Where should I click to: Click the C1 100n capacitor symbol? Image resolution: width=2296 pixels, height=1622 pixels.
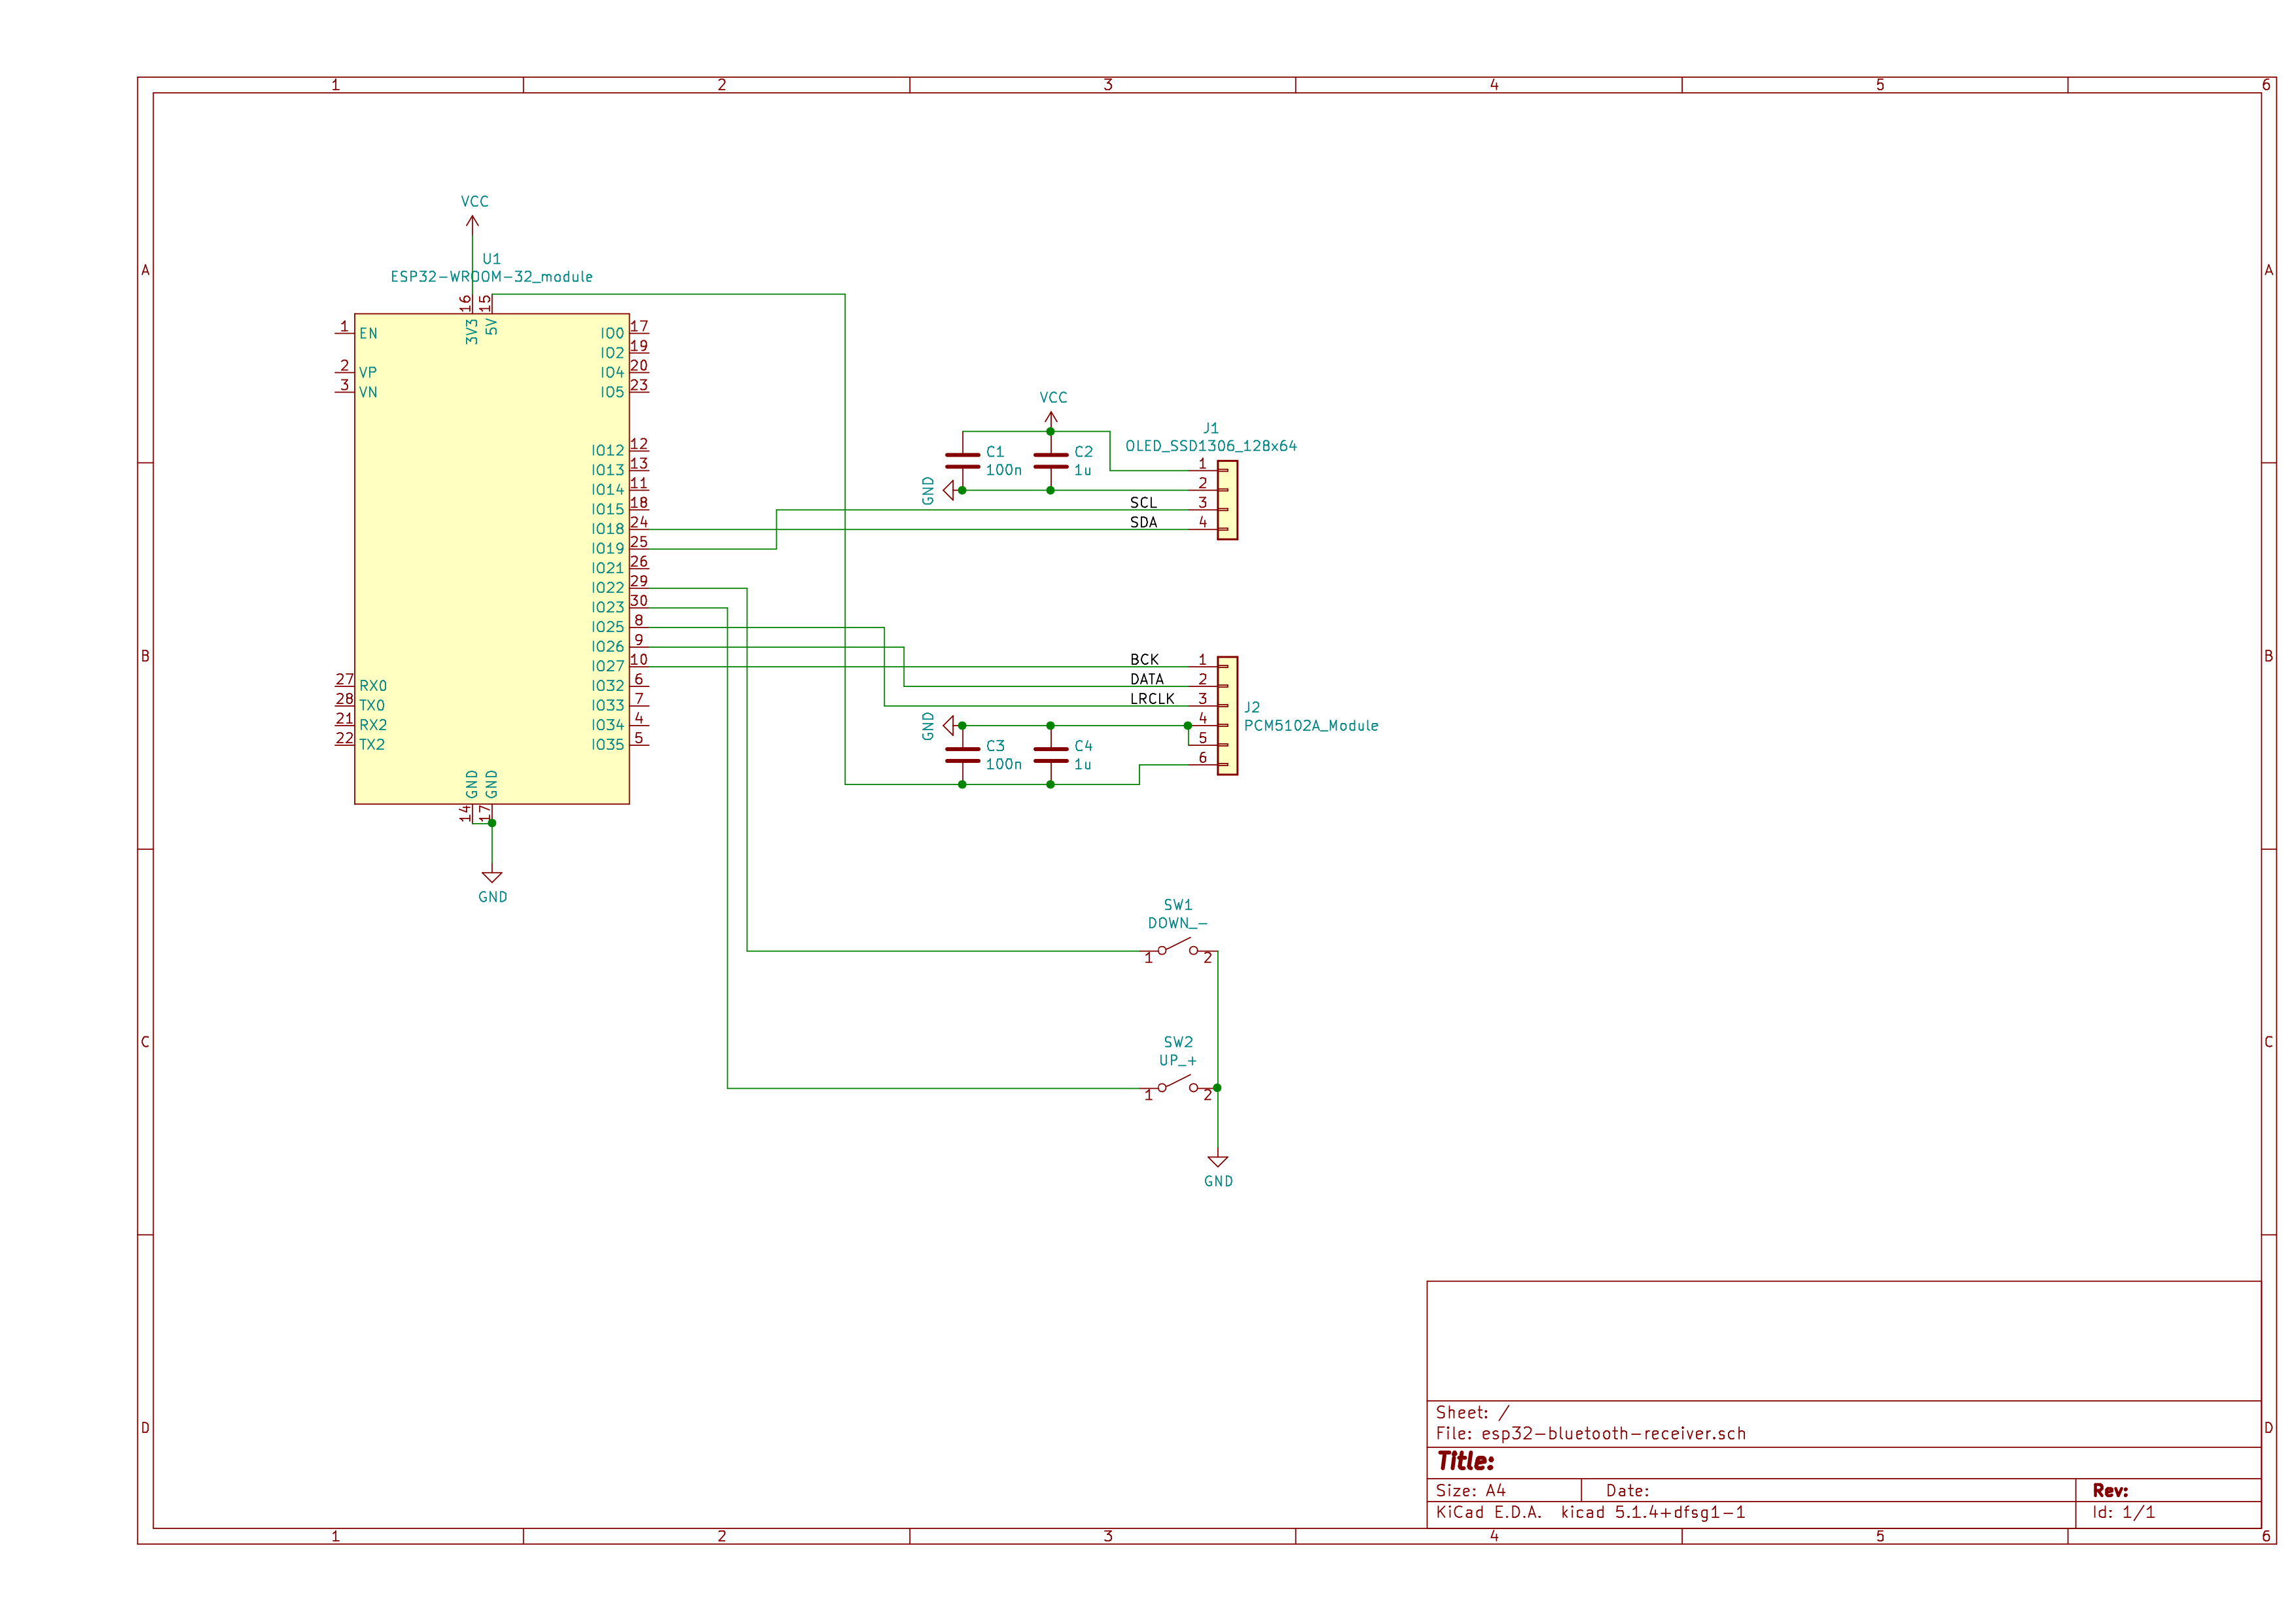[x=962, y=461]
